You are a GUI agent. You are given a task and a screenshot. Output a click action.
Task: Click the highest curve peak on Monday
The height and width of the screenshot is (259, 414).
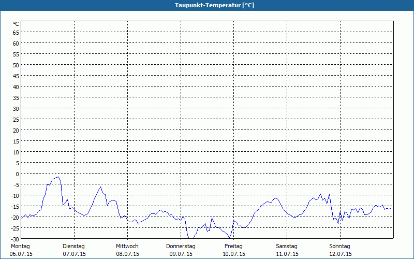coord(58,177)
